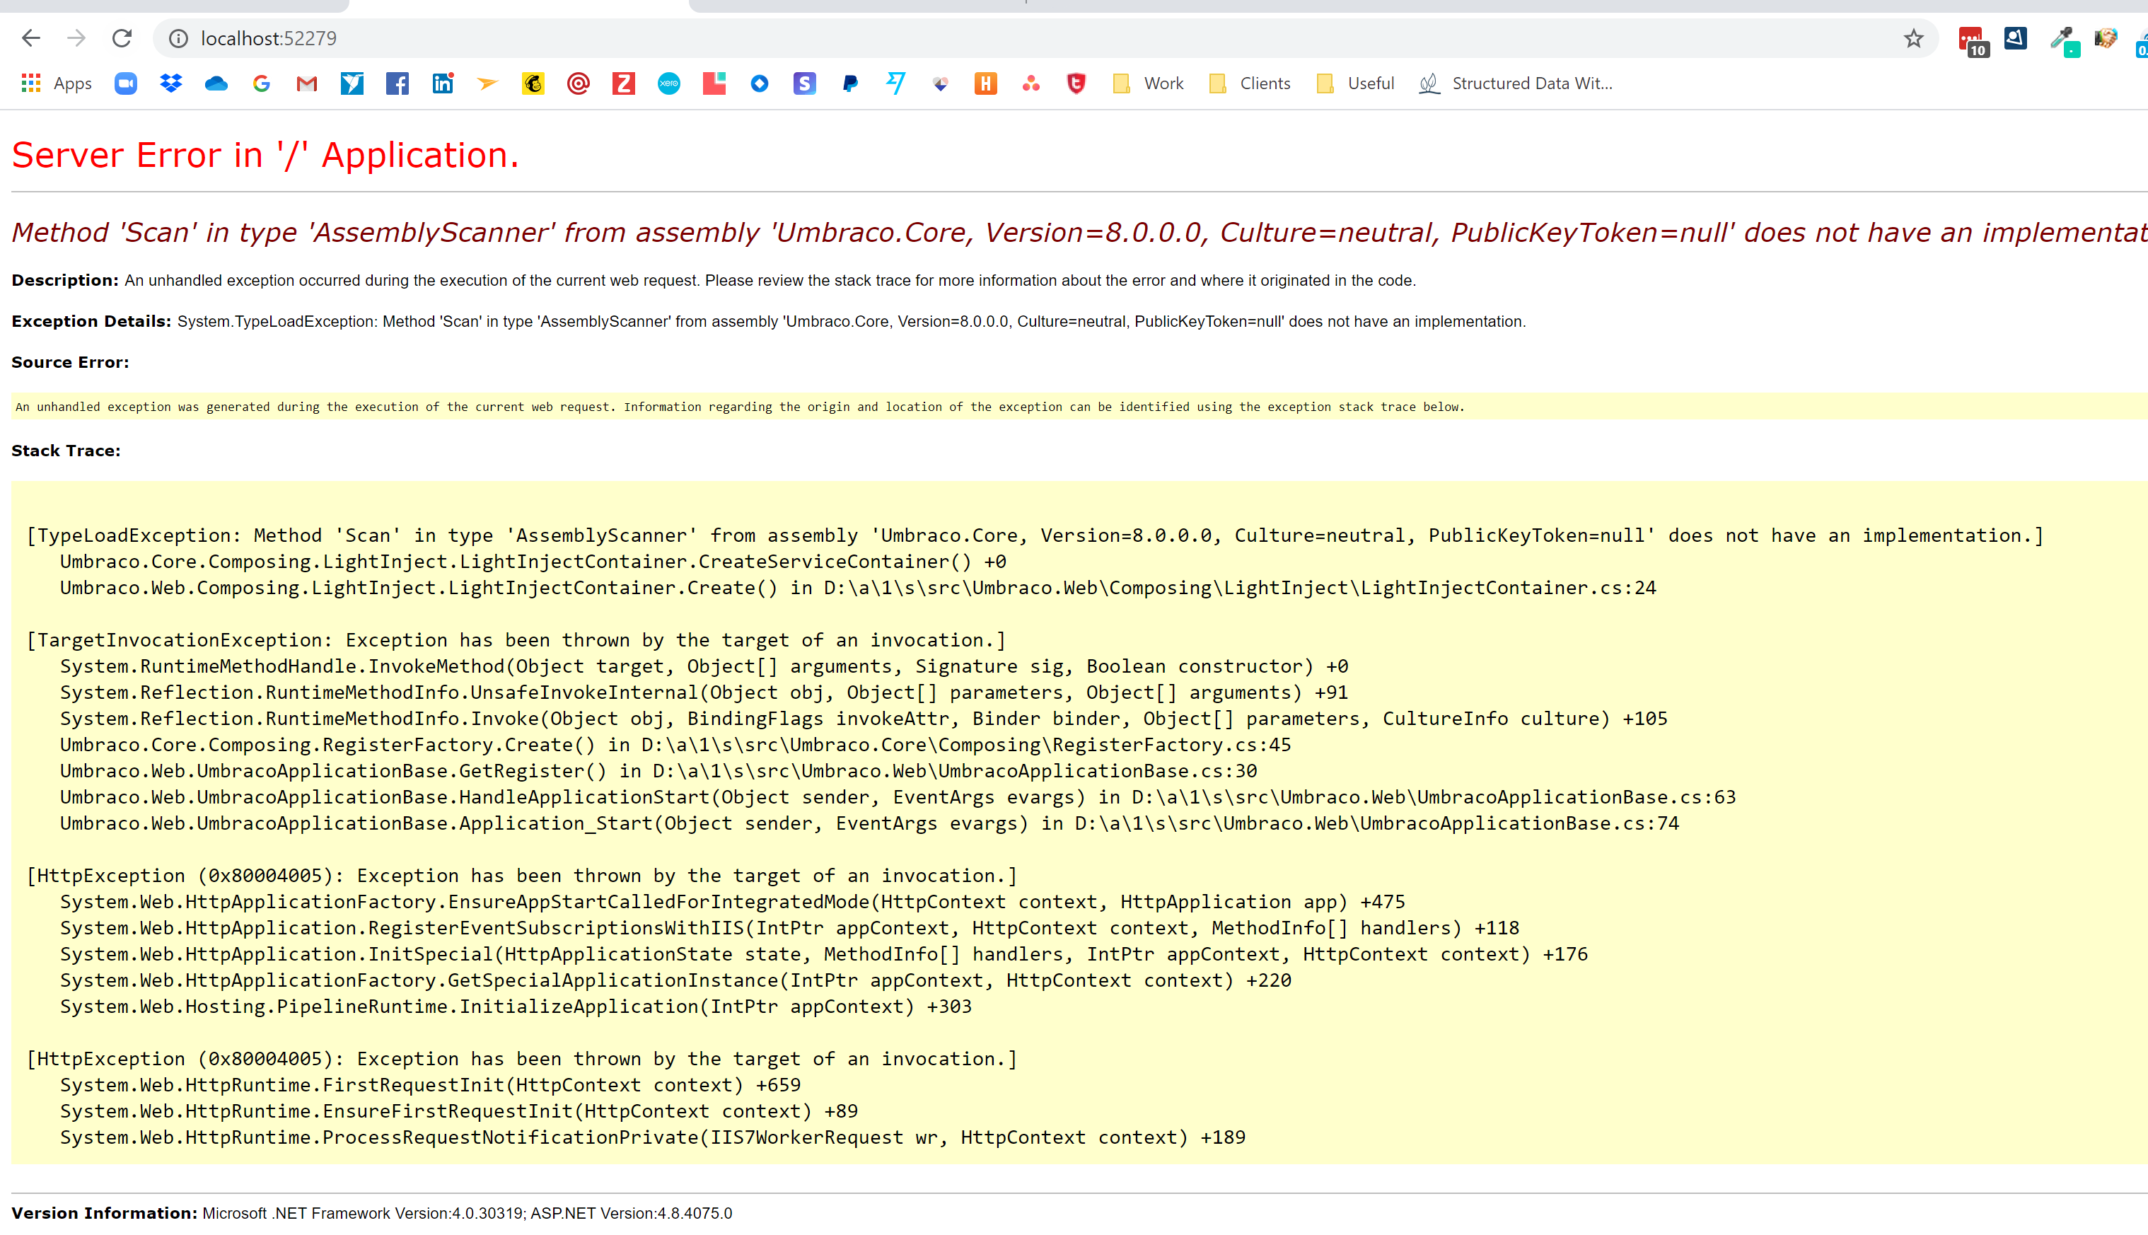2148x1235 pixels.
Task: Open the LinkedIn bookmark
Action: [x=443, y=83]
